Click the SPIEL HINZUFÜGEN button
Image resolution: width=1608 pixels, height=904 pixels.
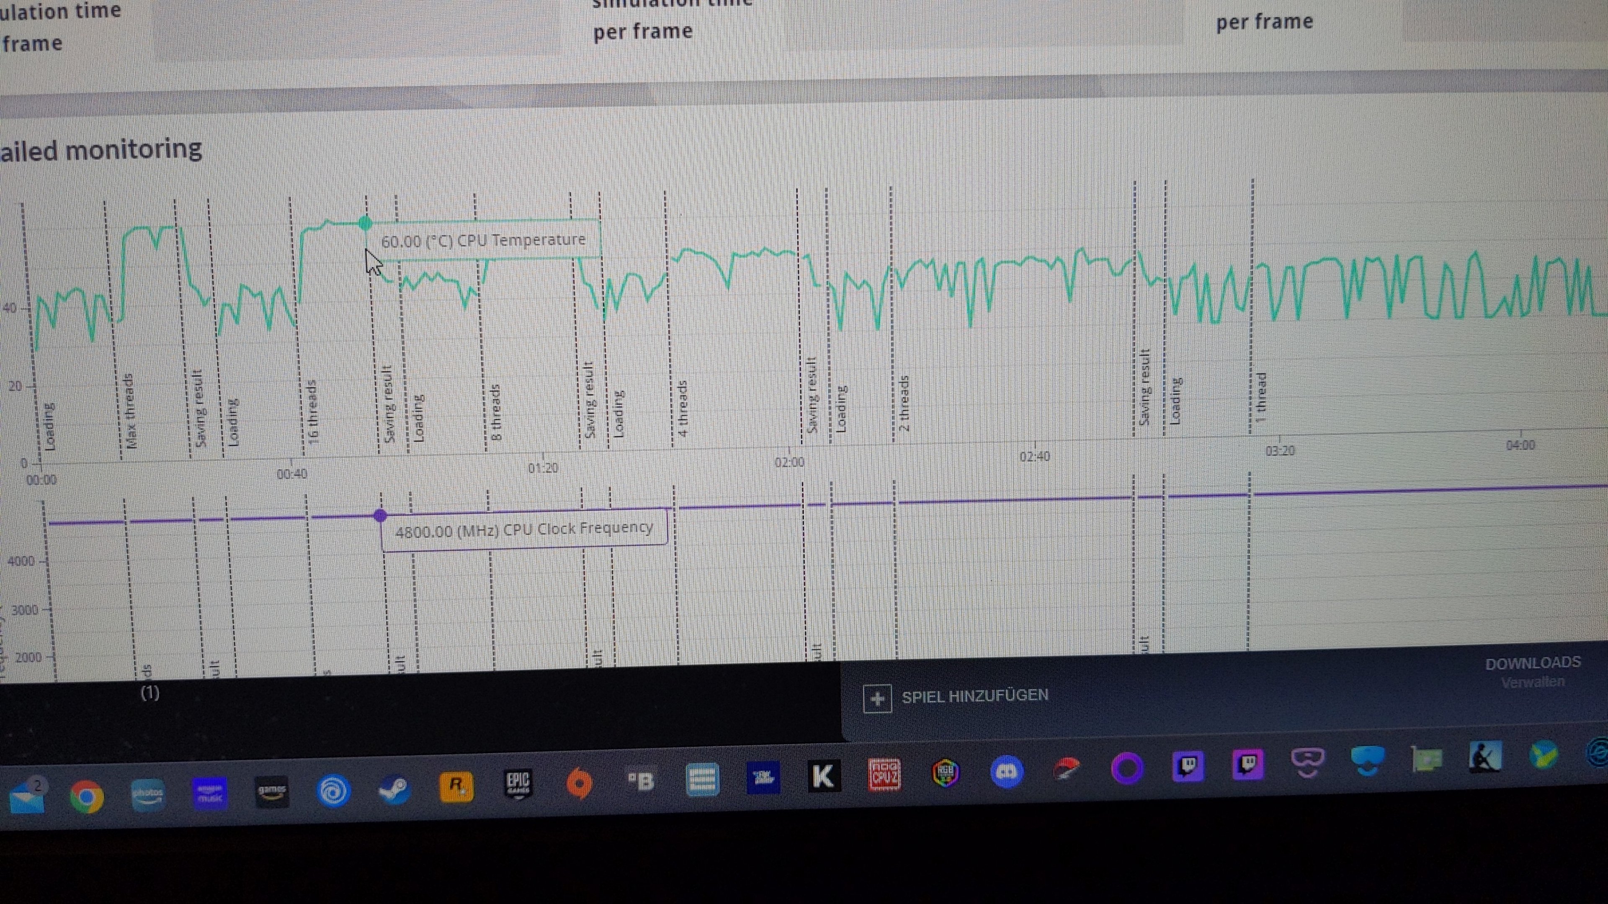click(974, 696)
